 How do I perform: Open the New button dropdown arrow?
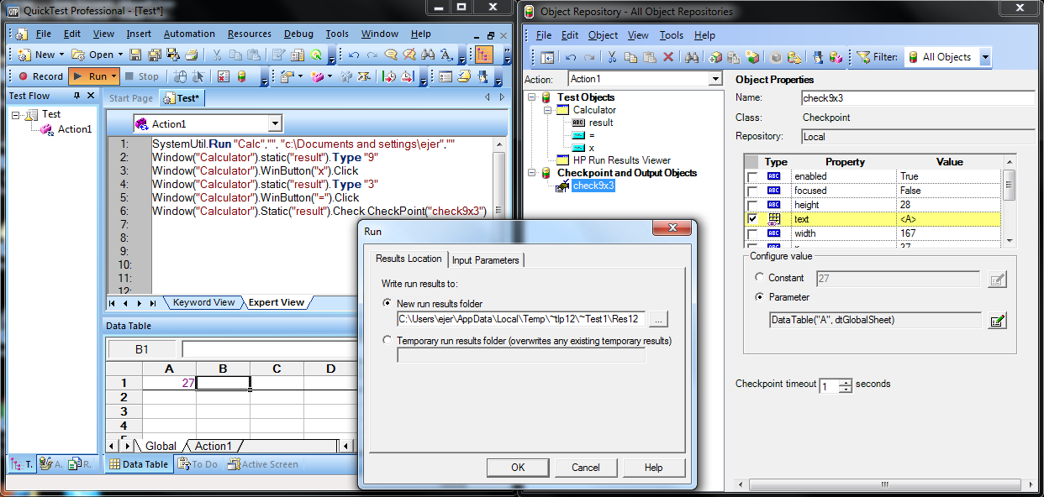pyautogui.click(x=61, y=55)
